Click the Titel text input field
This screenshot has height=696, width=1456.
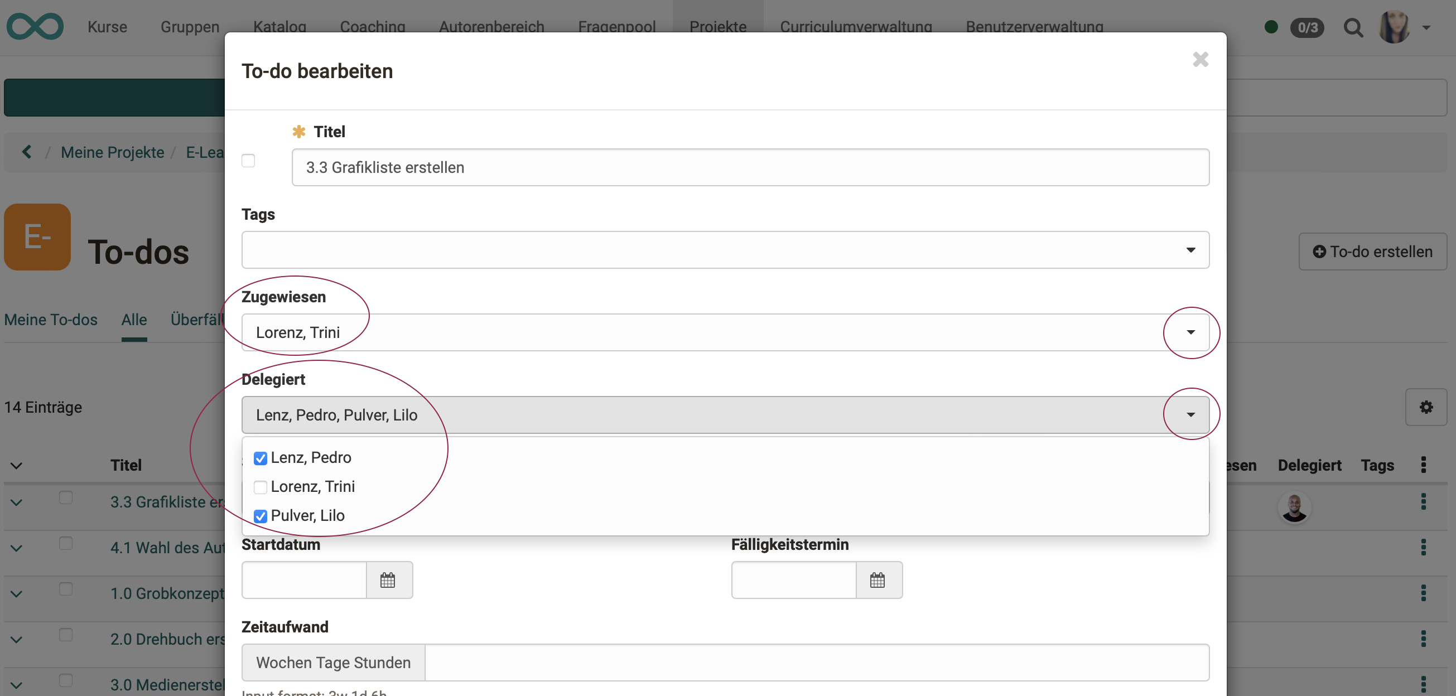750,167
